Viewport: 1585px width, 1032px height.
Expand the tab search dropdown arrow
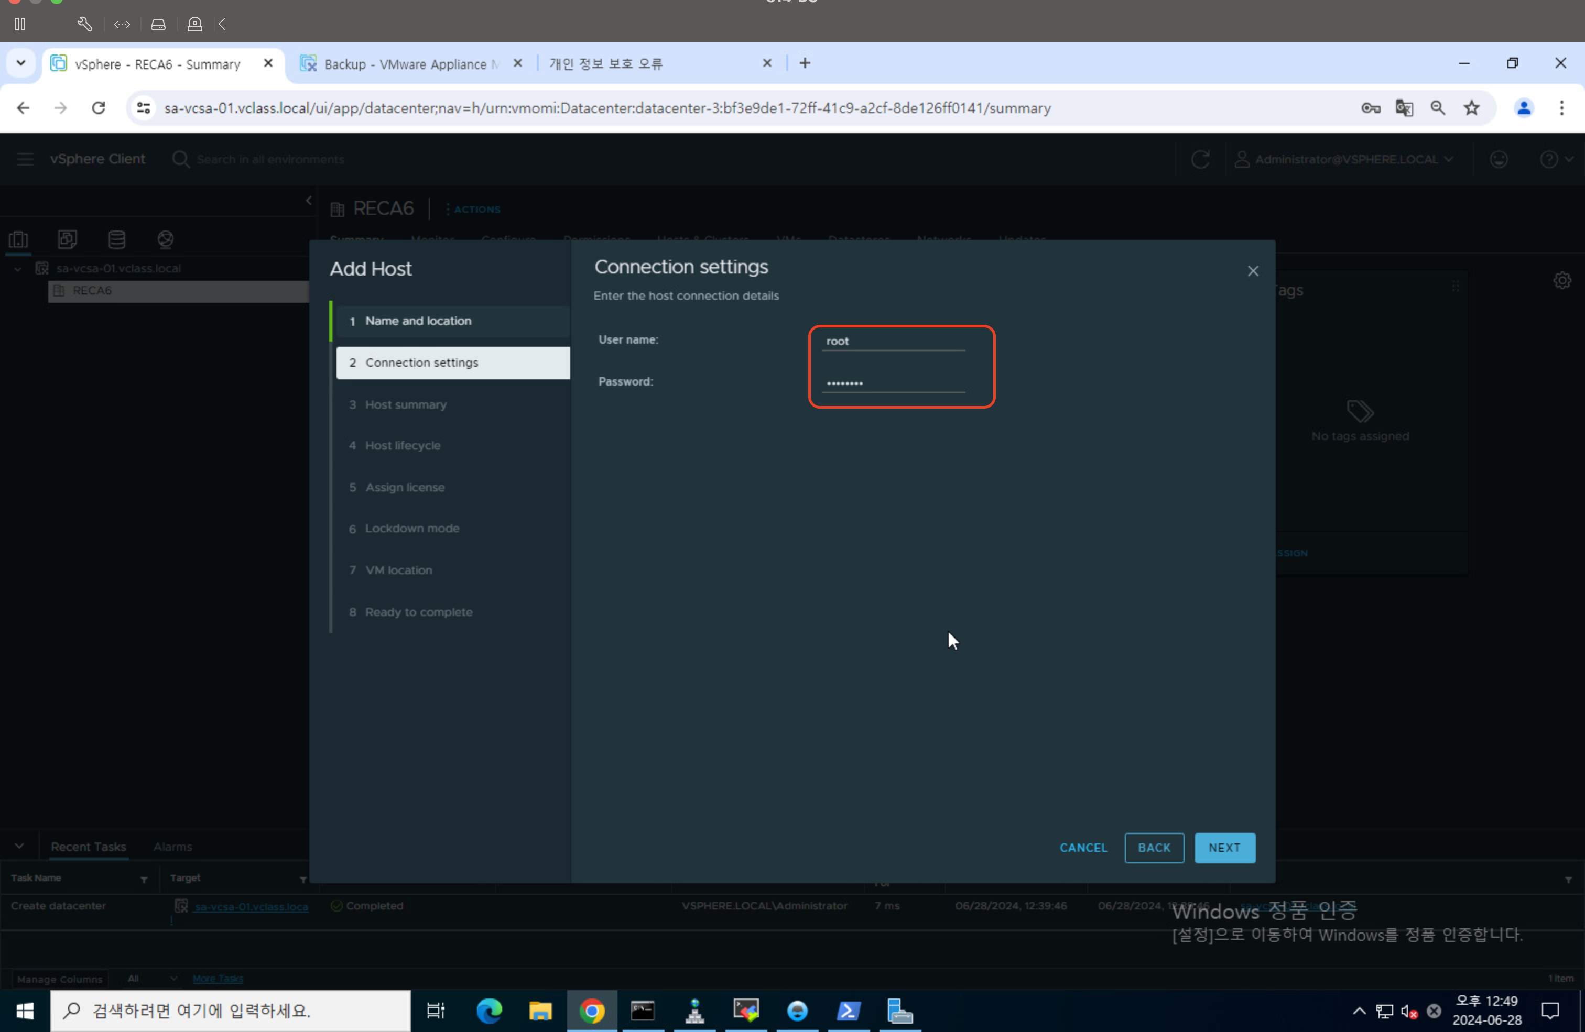pyautogui.click(x=20, y=63)
